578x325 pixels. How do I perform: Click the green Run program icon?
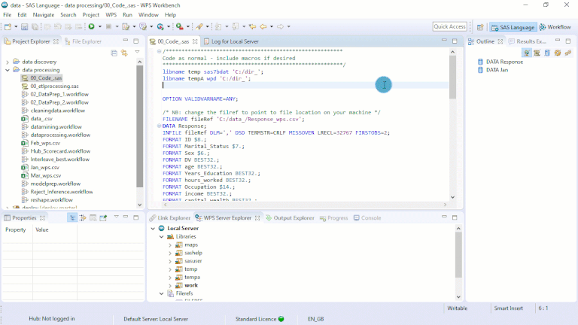[90, 26]
